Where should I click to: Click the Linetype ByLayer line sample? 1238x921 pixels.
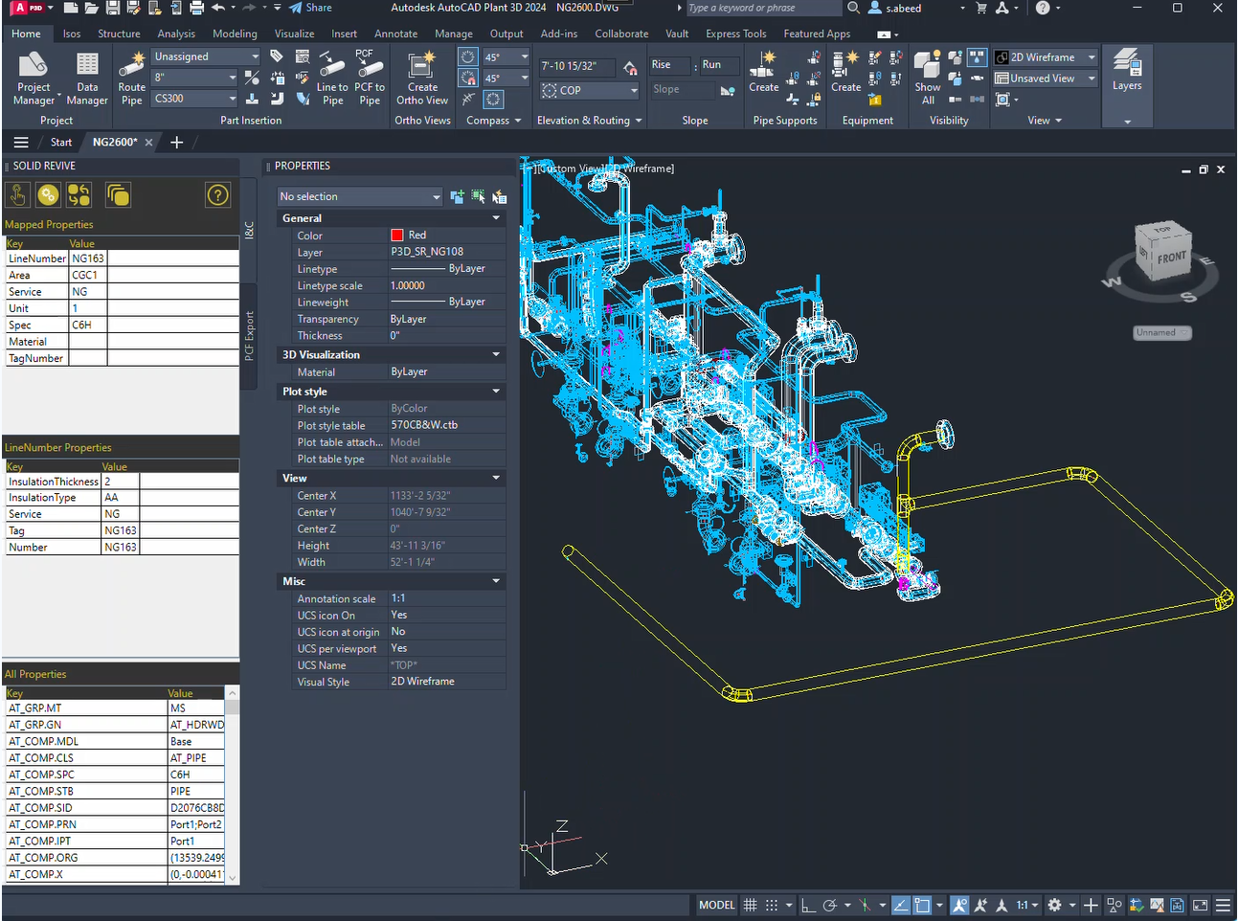418,269
